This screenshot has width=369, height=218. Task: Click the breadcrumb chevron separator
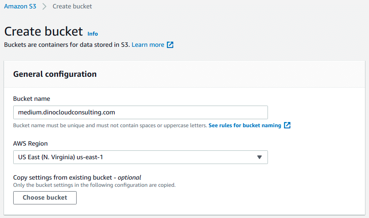(x=45, y=6)
